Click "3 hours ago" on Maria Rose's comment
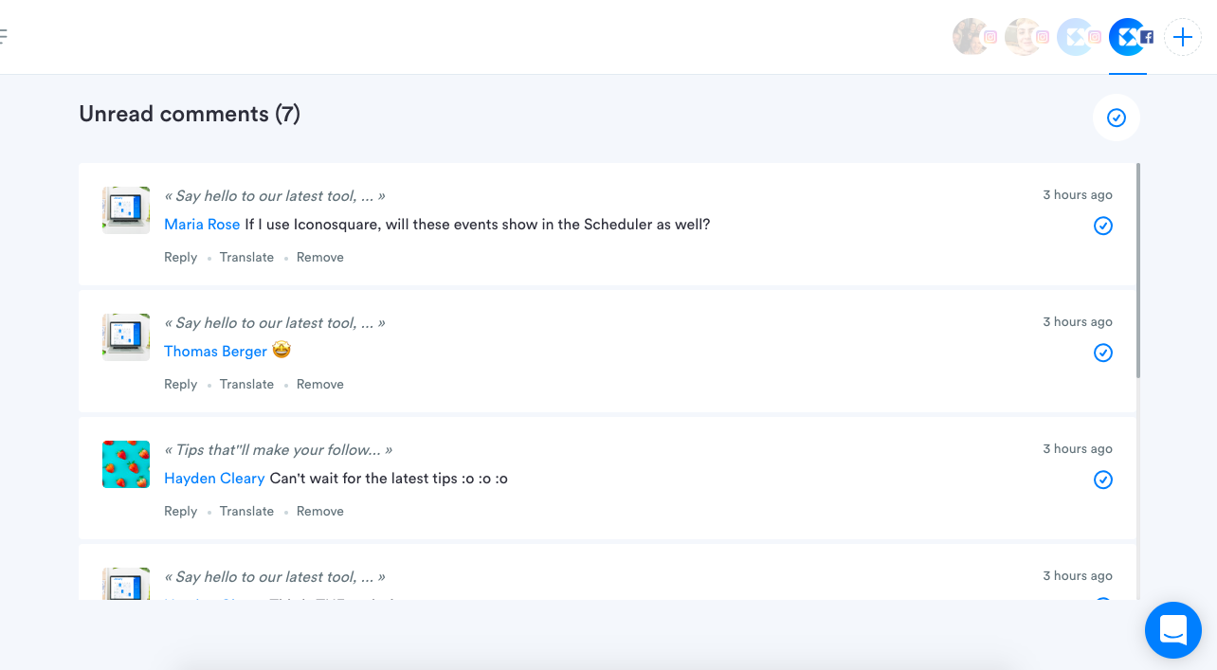1217x670 pixels. [1078, 194]
